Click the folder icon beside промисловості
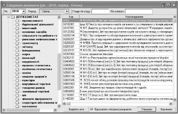 click(x=17, y=21)
